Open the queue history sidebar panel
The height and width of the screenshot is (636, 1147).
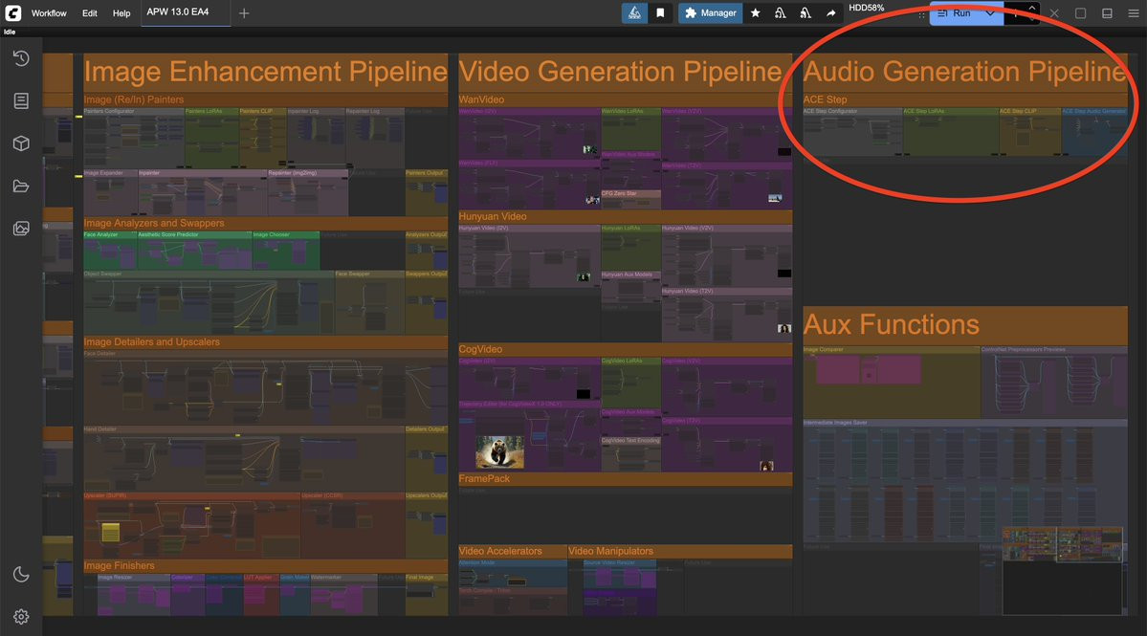coord(21,58)
